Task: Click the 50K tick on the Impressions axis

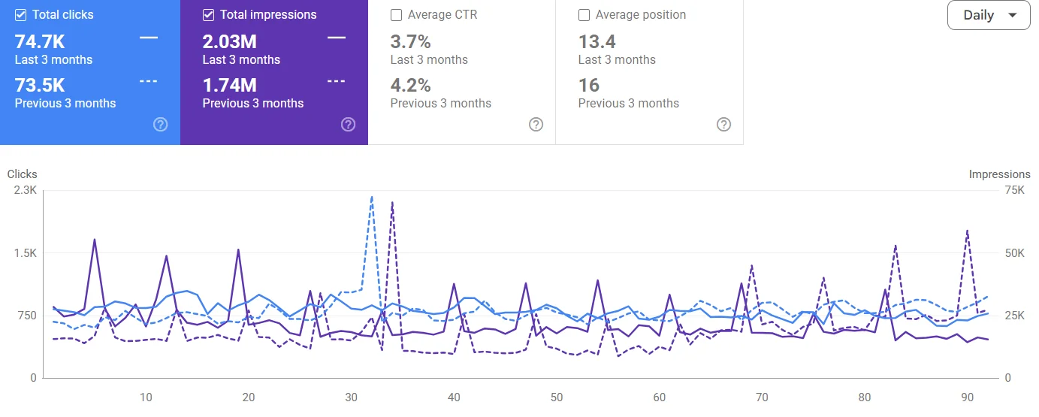Action: click(x=1015, y=253)
